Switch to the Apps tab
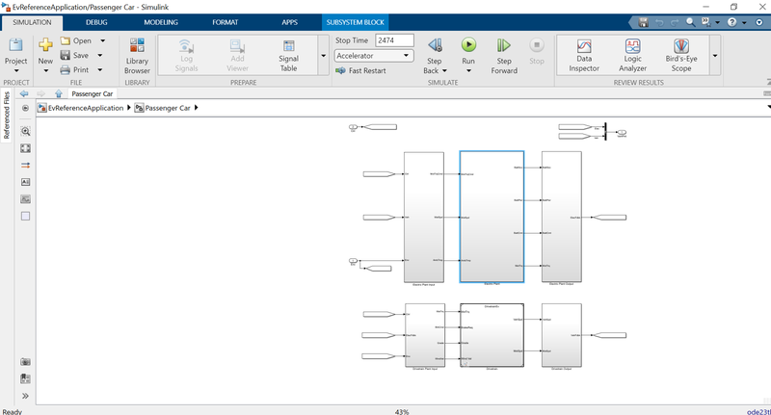 290,22
